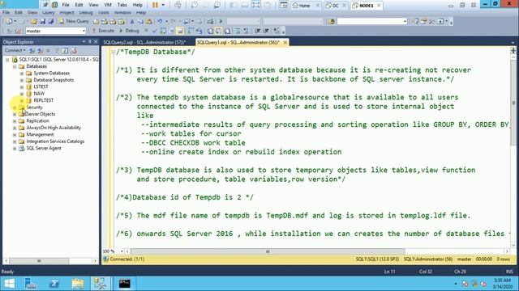Click the green Start play icon

coord(221,21)
